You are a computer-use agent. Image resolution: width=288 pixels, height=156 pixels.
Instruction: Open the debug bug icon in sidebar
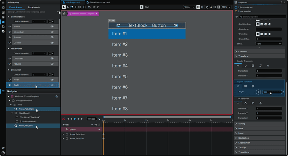[3, 148]
